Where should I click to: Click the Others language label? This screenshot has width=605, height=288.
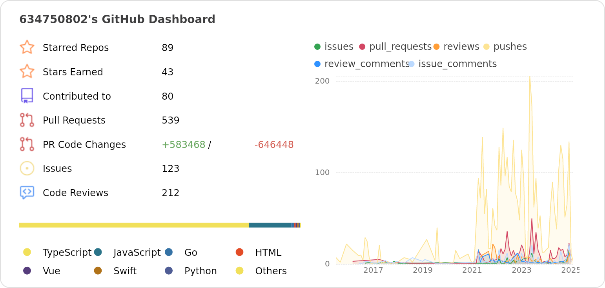click(271, 271)
